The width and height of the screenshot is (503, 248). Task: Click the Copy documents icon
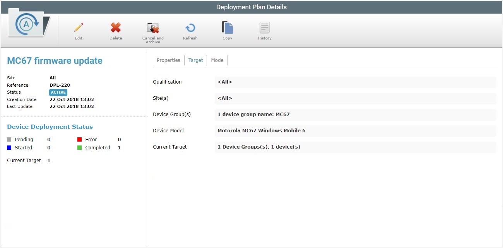[228, 28]
